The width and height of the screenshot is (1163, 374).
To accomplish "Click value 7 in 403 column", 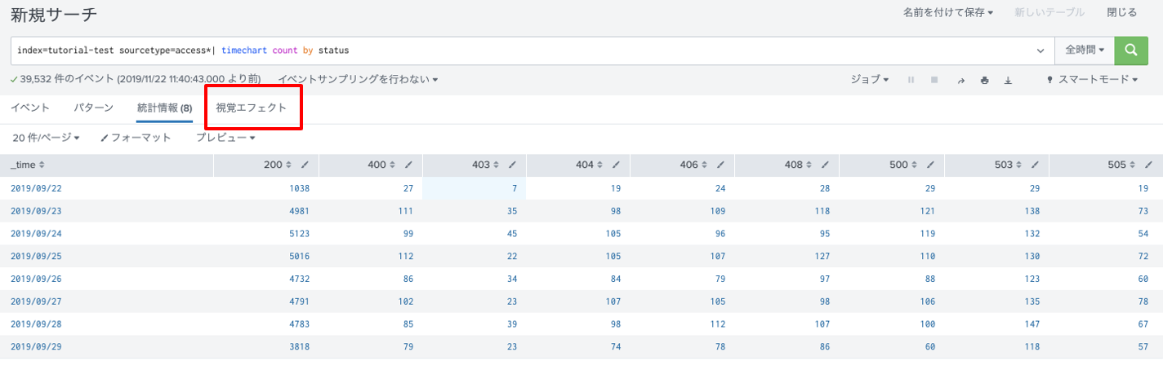I will (516, 188).
